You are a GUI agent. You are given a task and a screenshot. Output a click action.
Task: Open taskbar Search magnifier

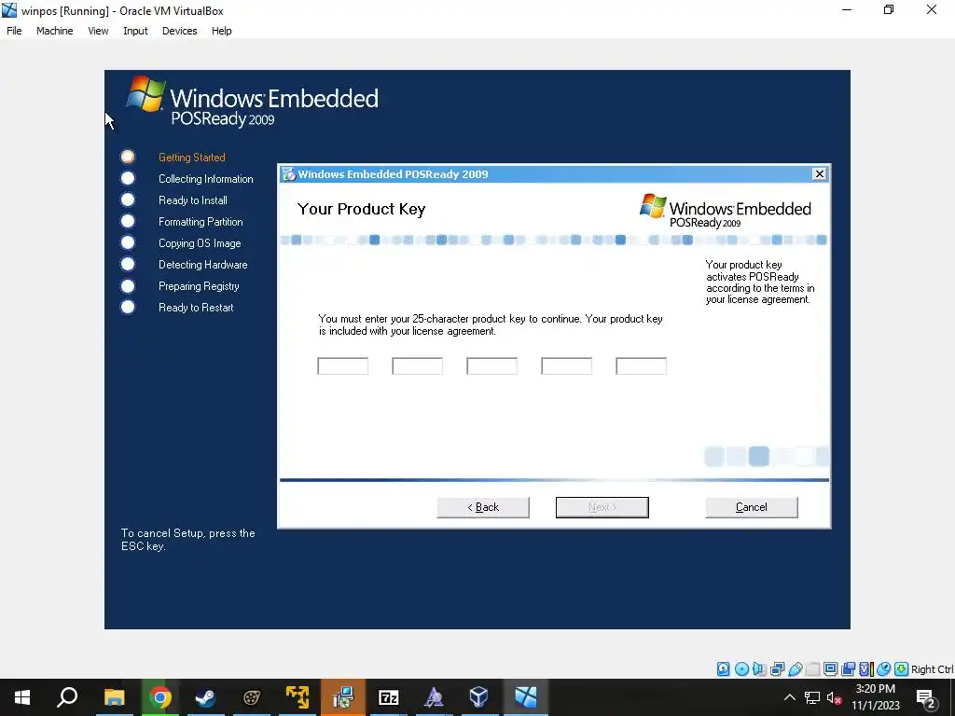pyautogui.click(x=67, y=697)
